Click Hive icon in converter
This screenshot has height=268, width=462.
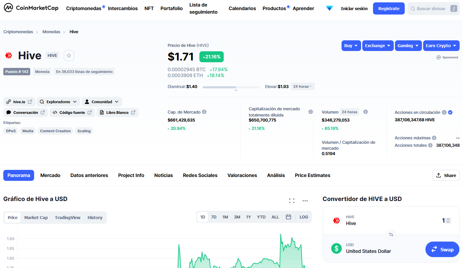click(336, 220)
